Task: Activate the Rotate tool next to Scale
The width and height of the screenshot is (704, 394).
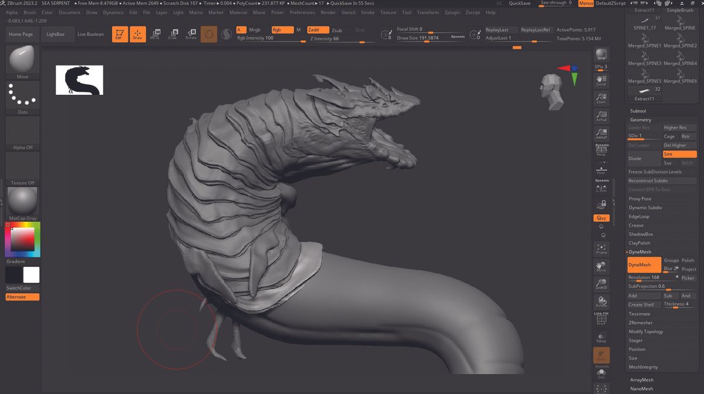Action: 190,34
